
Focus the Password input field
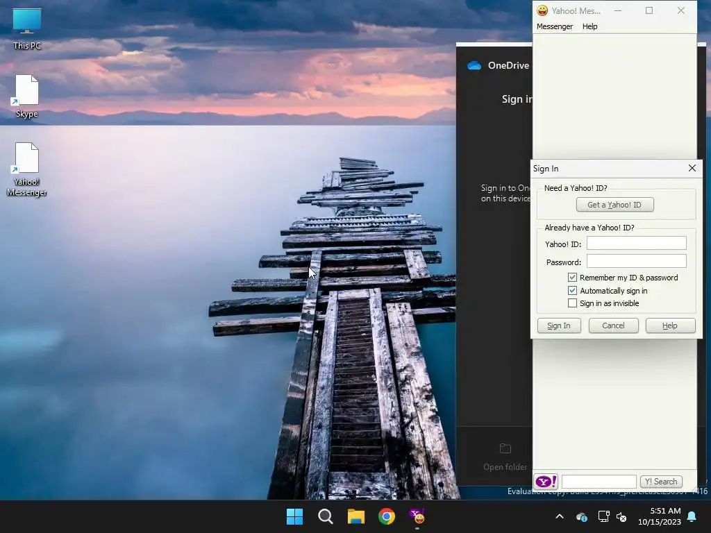637,262
